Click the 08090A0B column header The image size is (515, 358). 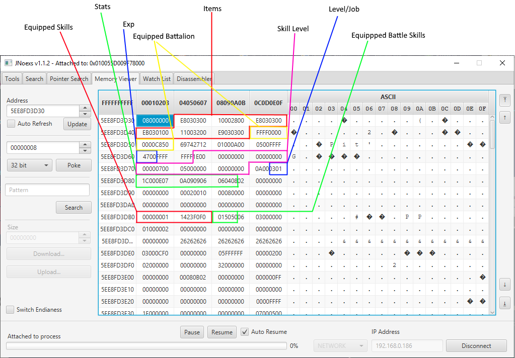tap(231, 103)
